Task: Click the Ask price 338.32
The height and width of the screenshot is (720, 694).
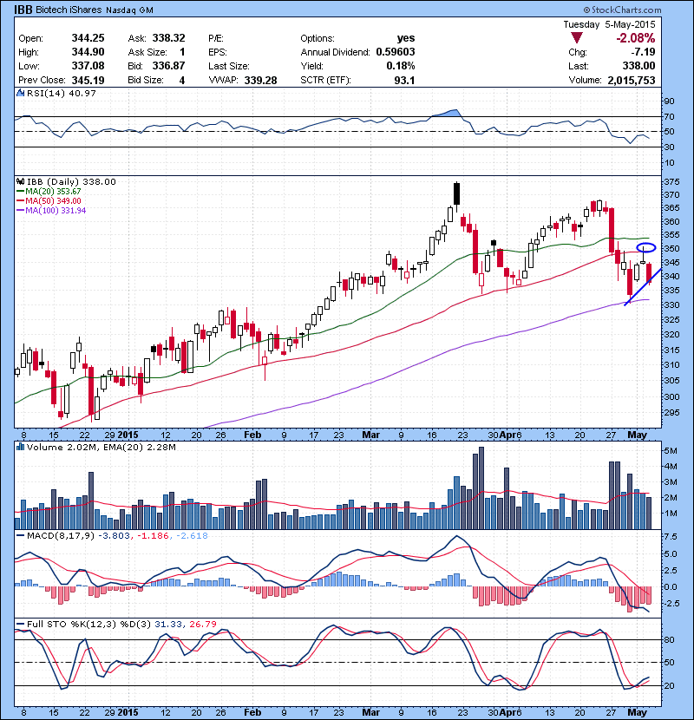Action: (168, 38)
